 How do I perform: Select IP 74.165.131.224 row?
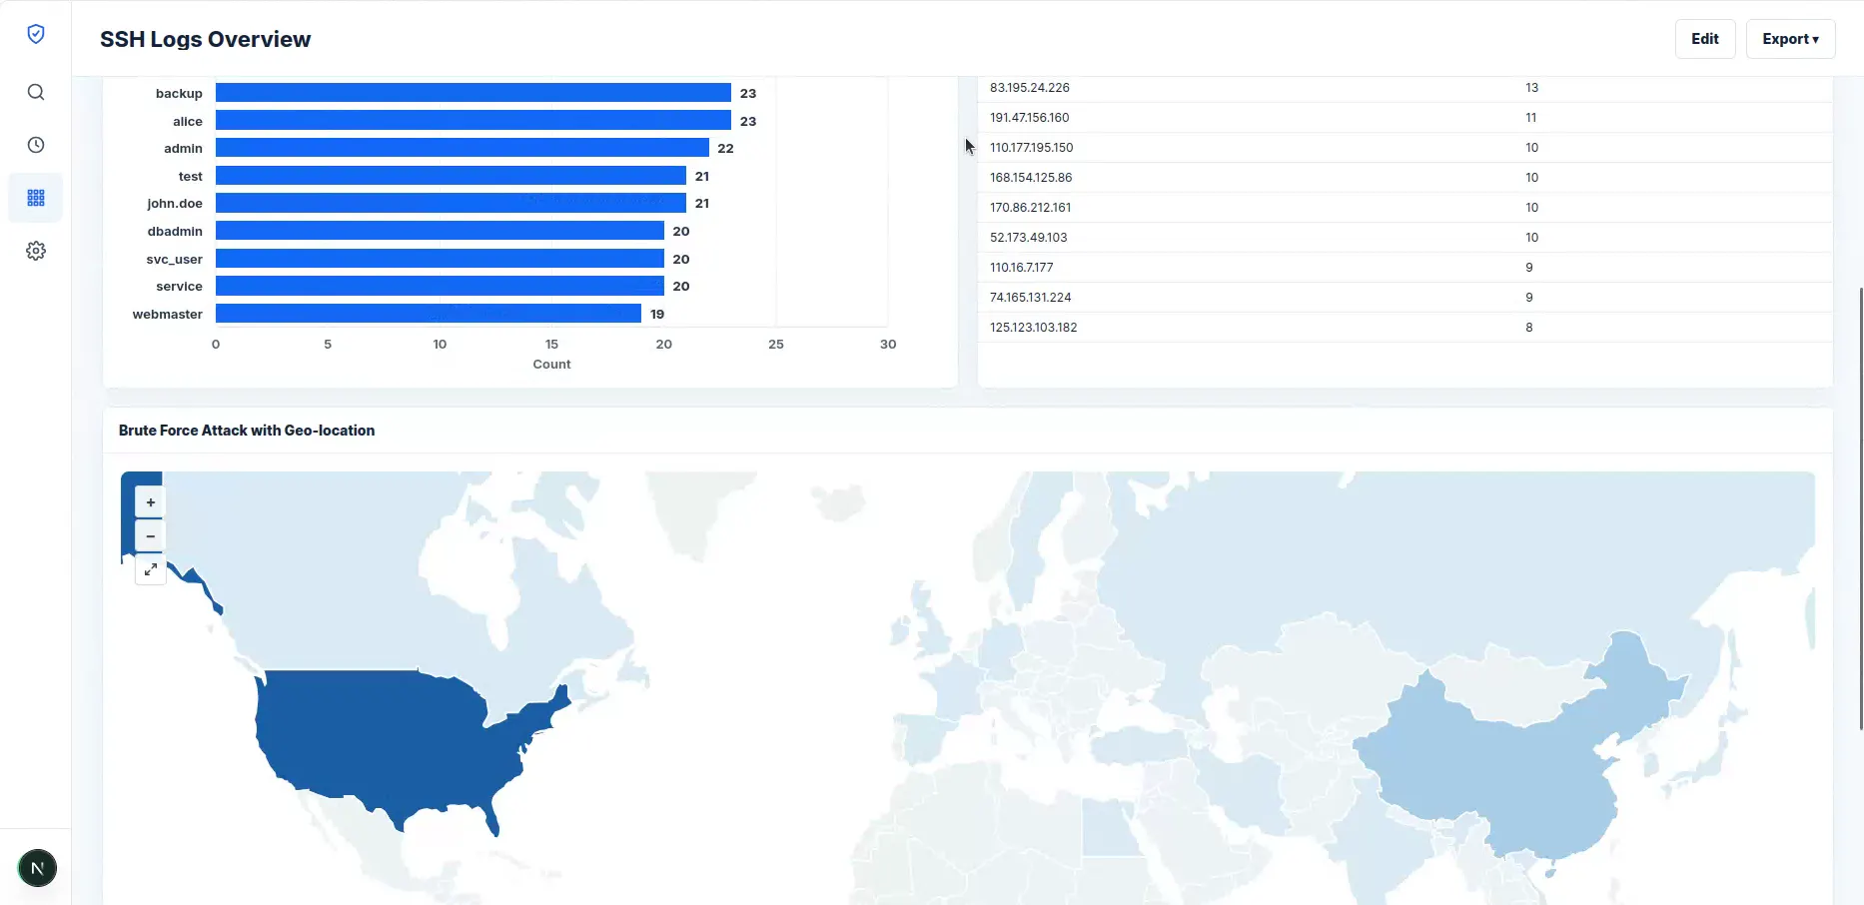pos(1404,298)
